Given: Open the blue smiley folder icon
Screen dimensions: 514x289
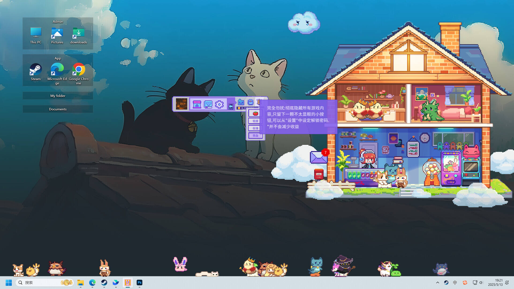Looking at the screenshot, I should tap(241, 102).
